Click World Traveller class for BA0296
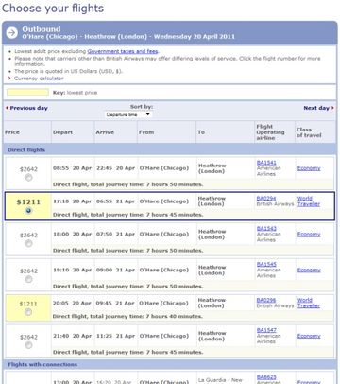 [x=309, y=303]
